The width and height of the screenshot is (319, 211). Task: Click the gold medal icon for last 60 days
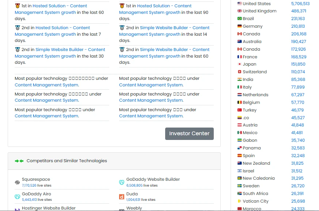(x=18, y=6)
